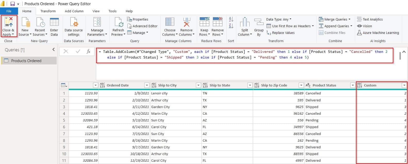
Task: Switch to the View tab
Action: [x=96, y=11]
